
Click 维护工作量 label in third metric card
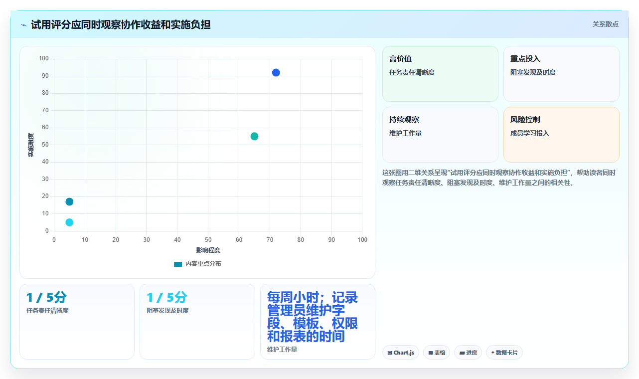point(282,350)
